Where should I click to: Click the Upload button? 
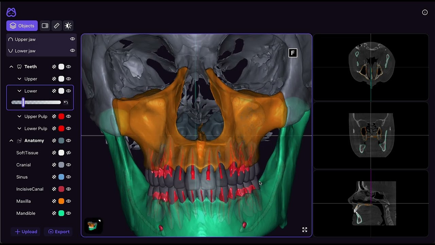[26, 231]
